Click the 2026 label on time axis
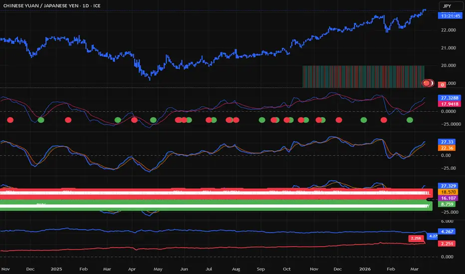 (365, 269)
